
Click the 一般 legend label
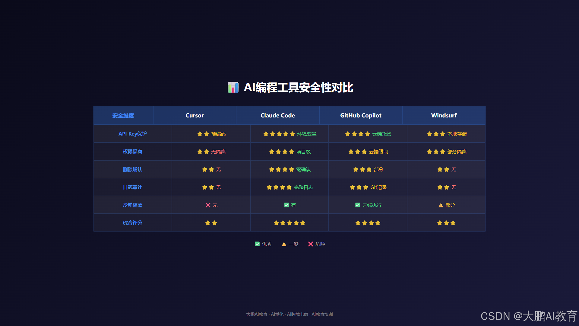[x=293, y=244]
